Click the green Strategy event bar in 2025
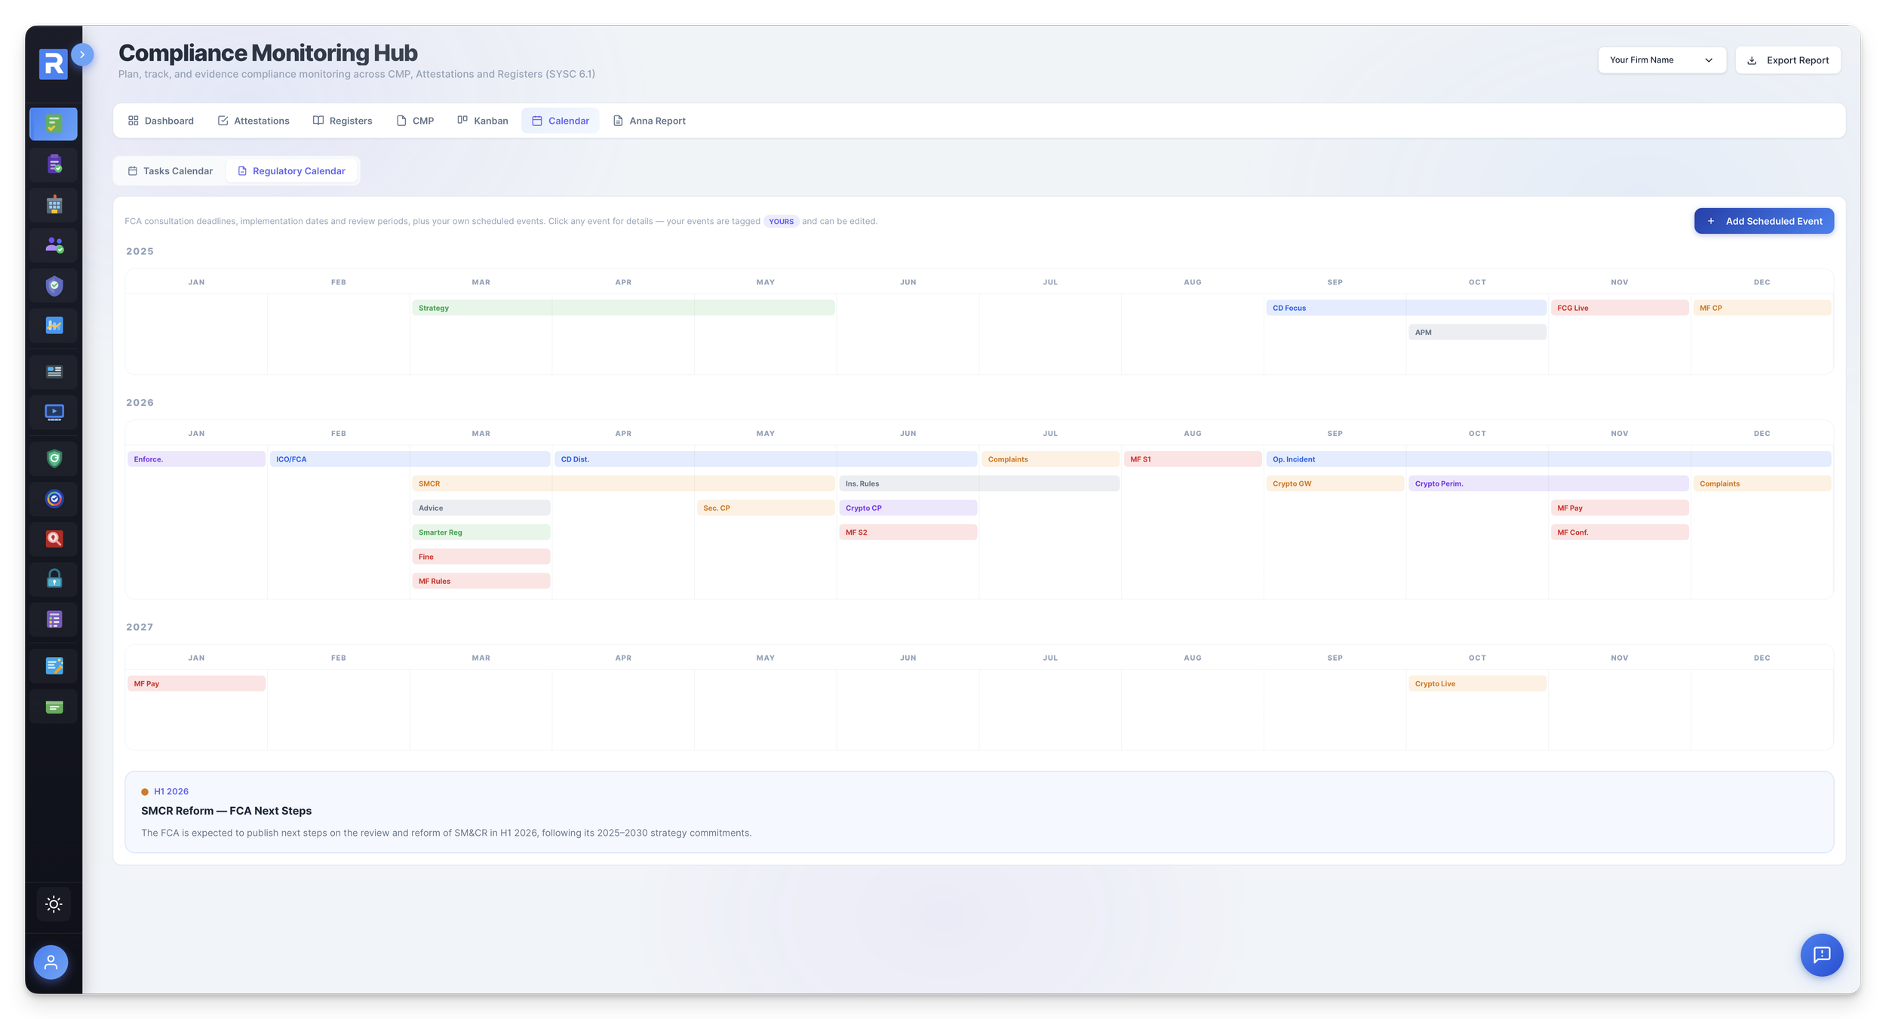 coord(622,308)
